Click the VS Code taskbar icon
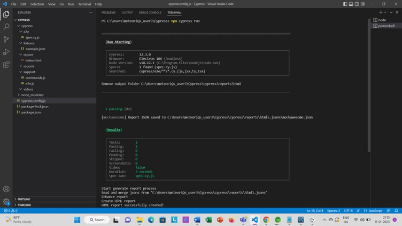402x226 pixels. tap(254, 220)
